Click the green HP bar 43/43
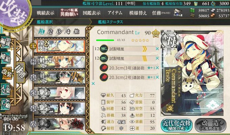Image resolution: width=230 pixels, height=135 pixels. 105,40
